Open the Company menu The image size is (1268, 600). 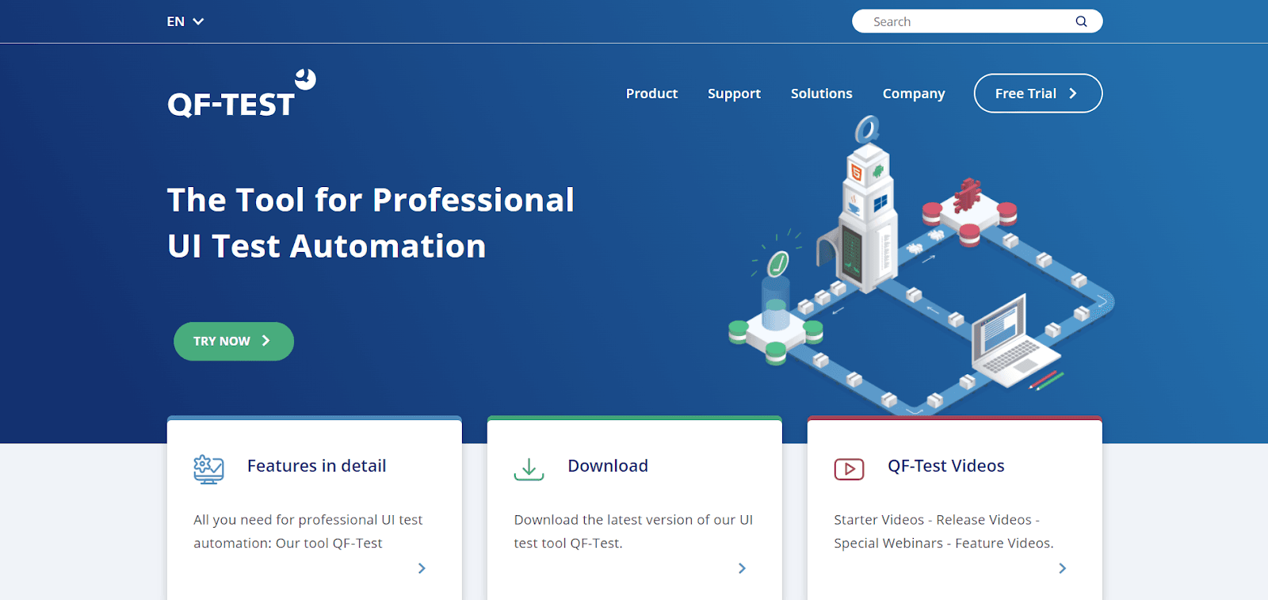click(x=914, y=94)
